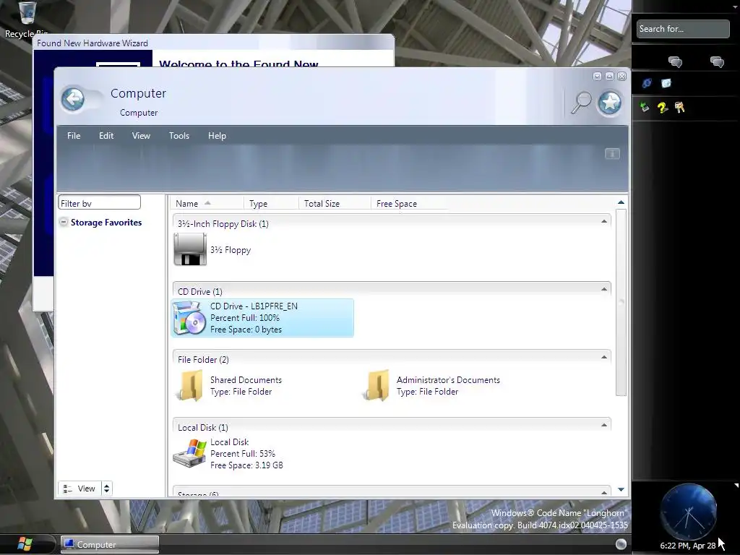The height and width of the screenshot is (555, 740).
Task: Click the small arrow above the sidebar clock
Action: coord(736,485)
